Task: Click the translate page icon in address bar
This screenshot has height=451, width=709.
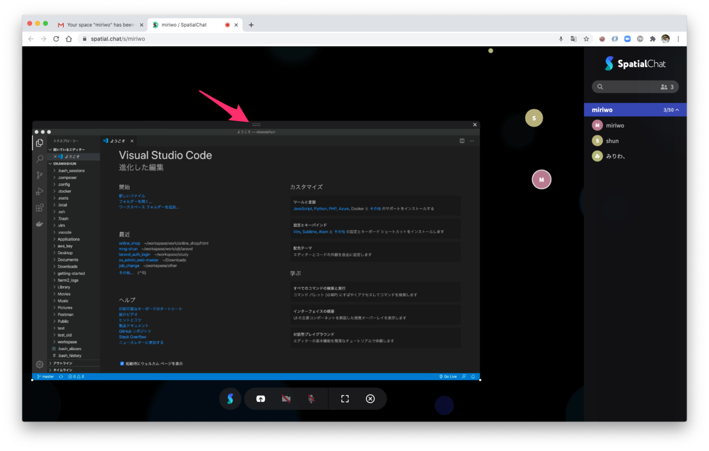Action: point(573,39)
